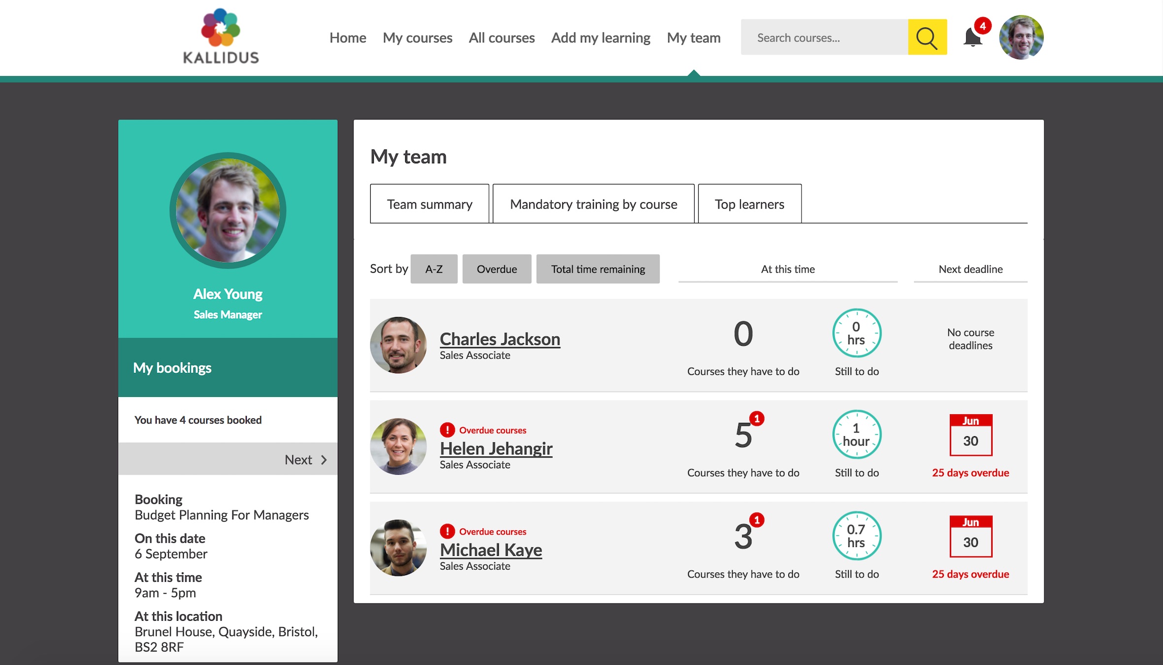Screen dimensions: 1163x665
Task: Open the Top learners tab
Action: click(749, 204)
